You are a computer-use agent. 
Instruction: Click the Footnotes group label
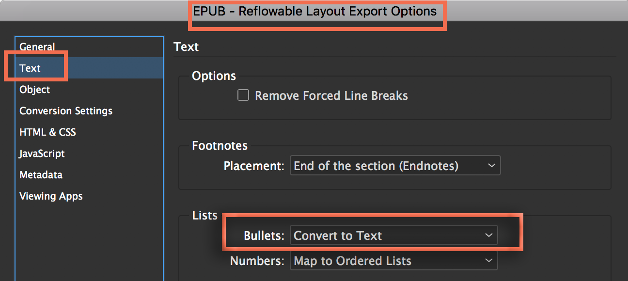pos(220,146)
